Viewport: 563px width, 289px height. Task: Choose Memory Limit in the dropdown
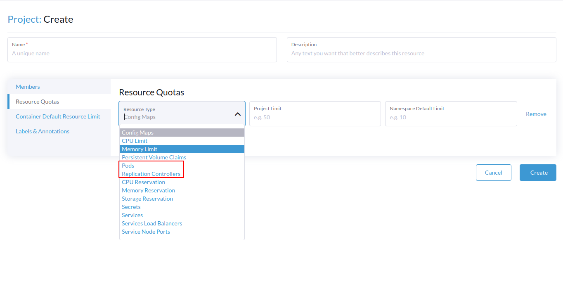point(139,149)
